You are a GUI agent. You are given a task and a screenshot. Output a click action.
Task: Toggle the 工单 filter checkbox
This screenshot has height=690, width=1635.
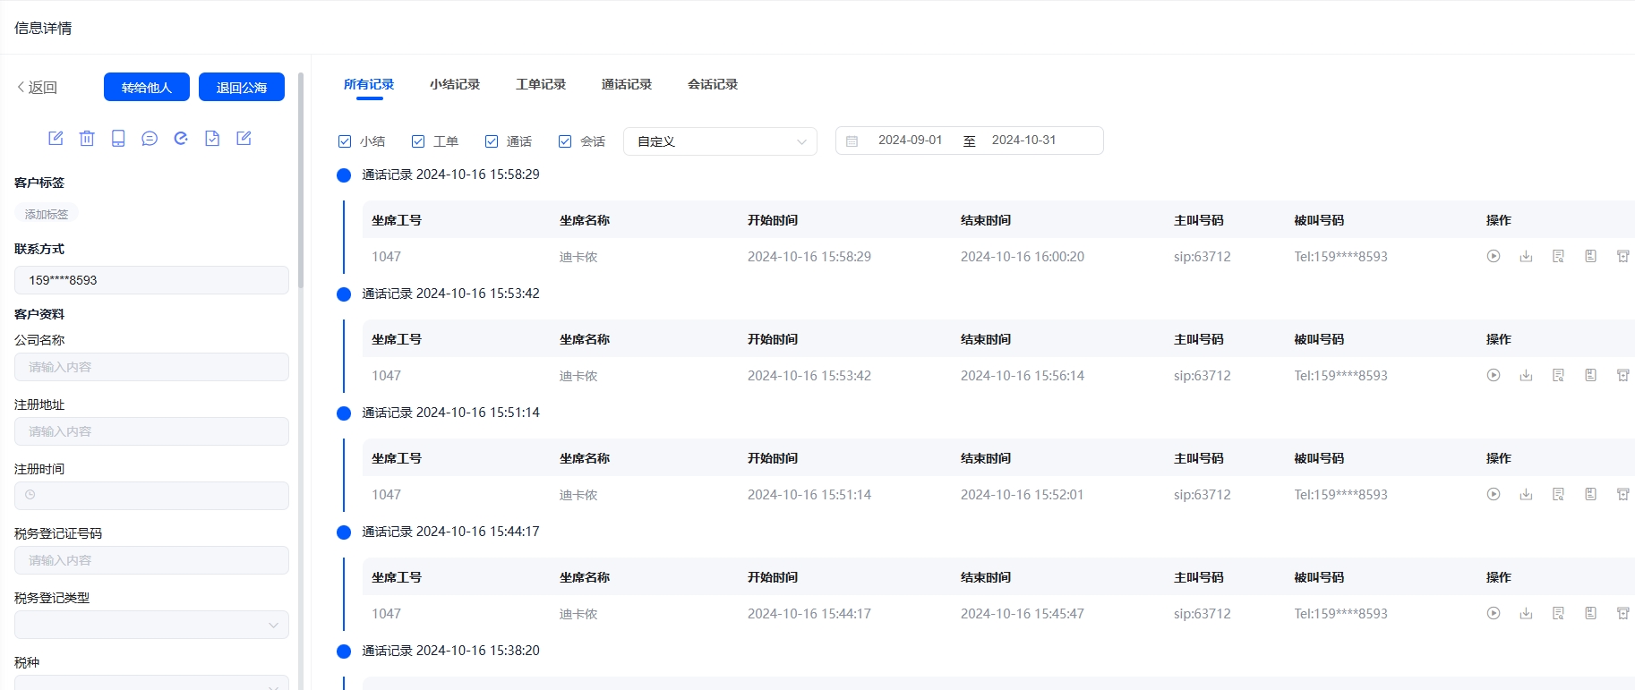point(418,141)
